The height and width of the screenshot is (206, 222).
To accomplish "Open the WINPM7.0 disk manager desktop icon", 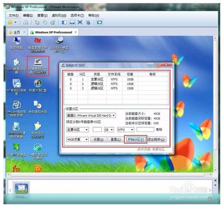I will point(38,45).
